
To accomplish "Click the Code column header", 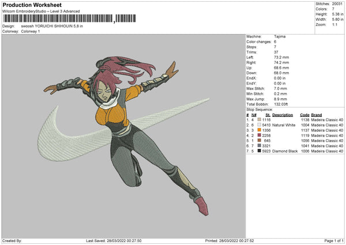I will click(x=304, y=114).
